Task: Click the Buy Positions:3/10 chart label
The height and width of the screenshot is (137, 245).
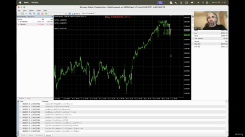Action: click(118, 17)
